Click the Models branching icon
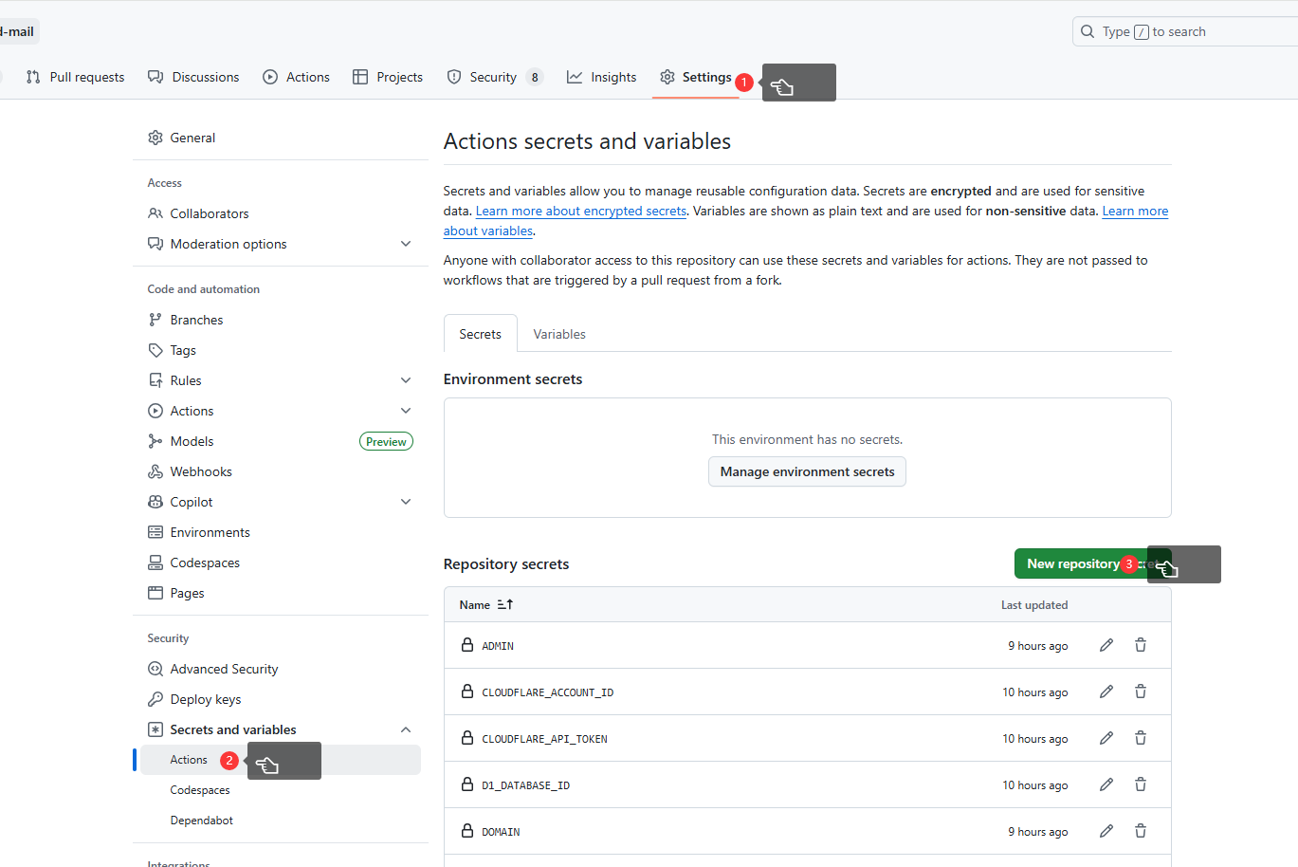 [x=155, y=441]
